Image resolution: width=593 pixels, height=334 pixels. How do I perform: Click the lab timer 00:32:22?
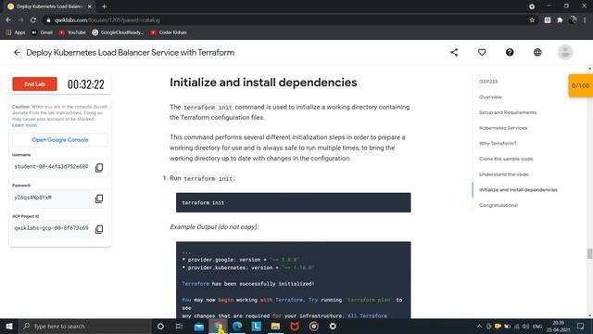point(86,84)
